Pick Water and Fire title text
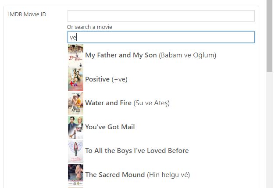 (x=108, y=103)
